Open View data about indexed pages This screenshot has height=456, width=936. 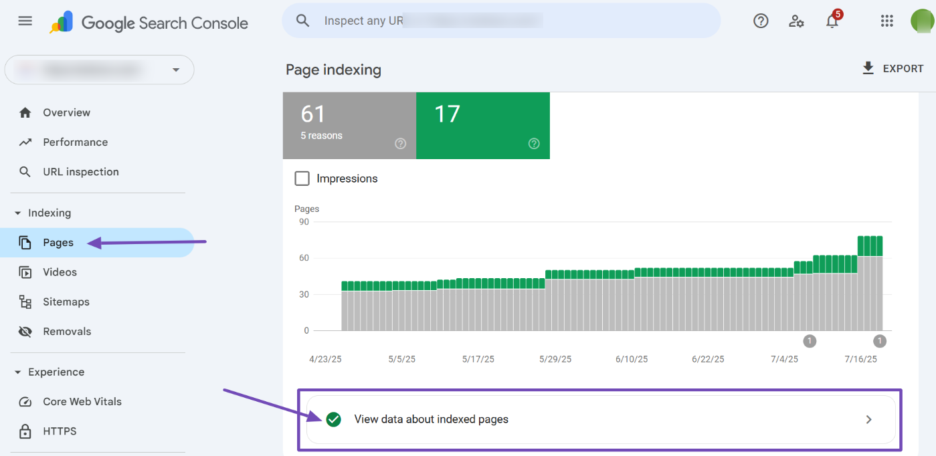coord(600,420)
